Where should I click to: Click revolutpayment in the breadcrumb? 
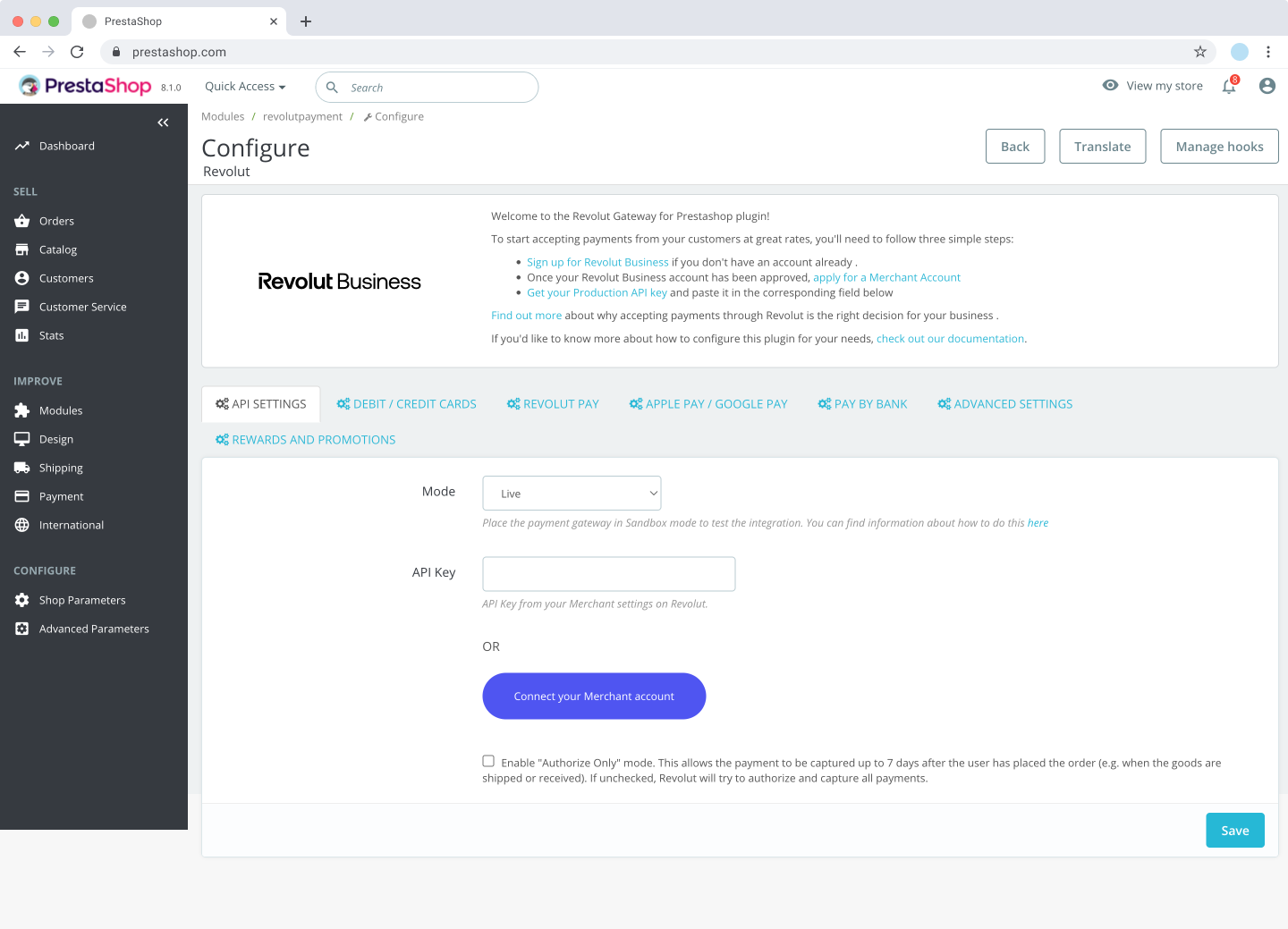(302, 116)
